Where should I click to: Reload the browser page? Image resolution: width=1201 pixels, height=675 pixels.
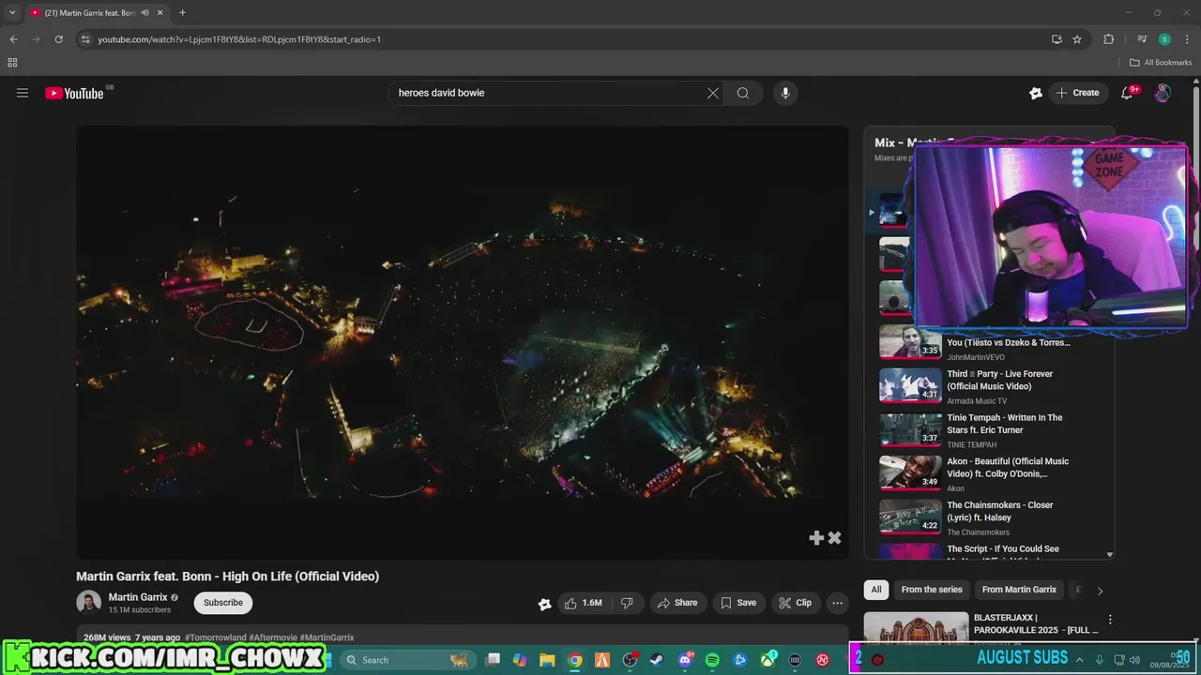pyautogui.click(x=58, y=39)
